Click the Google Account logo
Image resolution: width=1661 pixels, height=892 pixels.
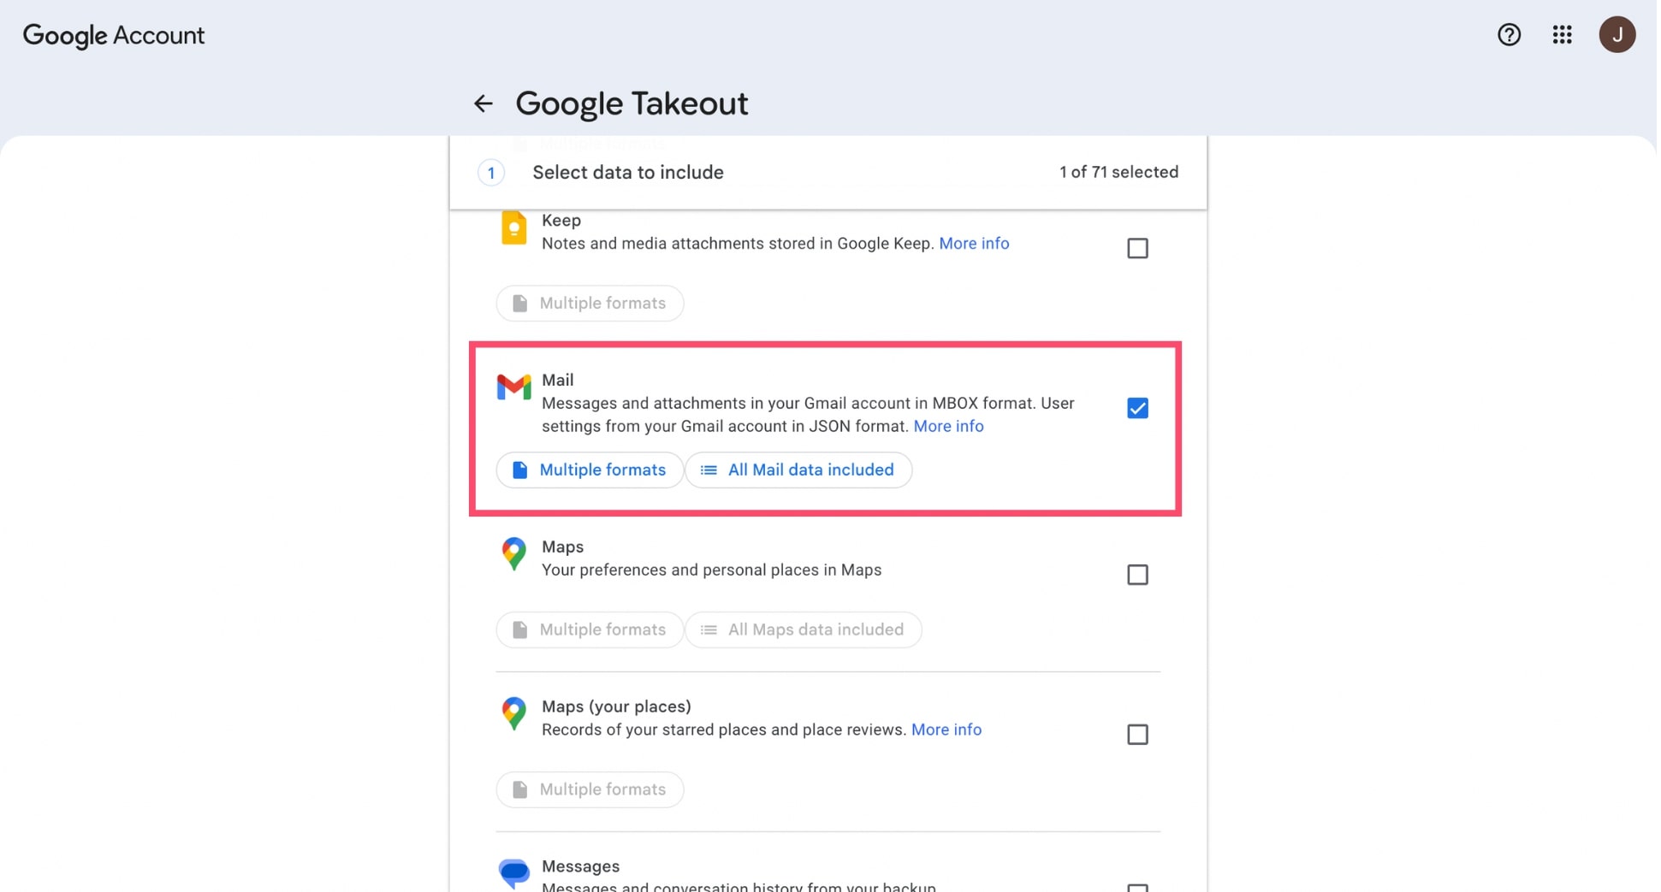tap(114, 35)
